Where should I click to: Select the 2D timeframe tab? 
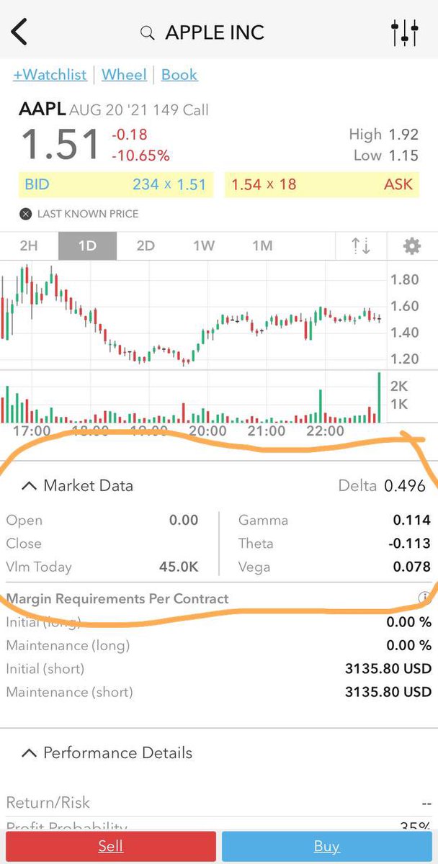pyautogui.click(x=146, y=246)
